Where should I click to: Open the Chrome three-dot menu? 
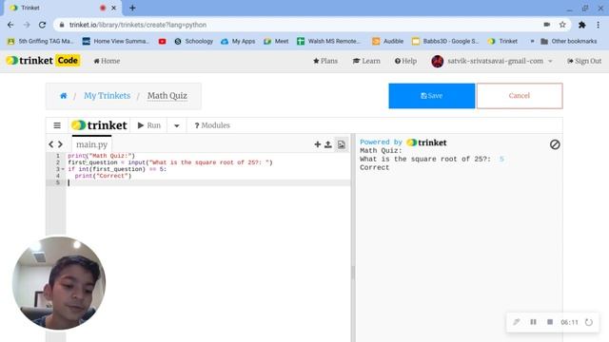(599, 25)
